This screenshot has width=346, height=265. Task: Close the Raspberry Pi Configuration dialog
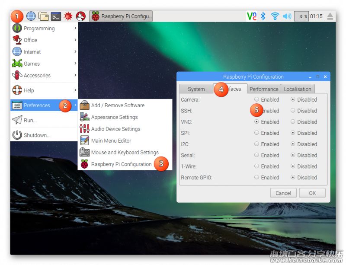click(x=325, y=77)
